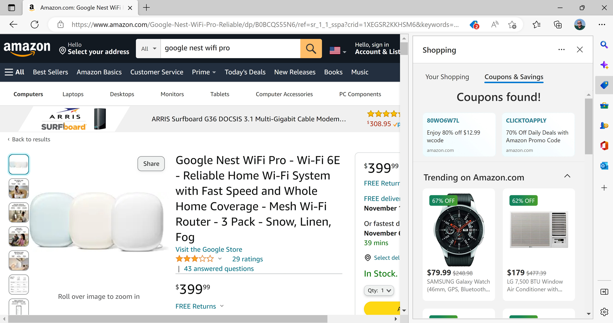Image resolution: width=613 pixels, height=323 pixels.
Task: Click the 80WO6W7L coupon card
Action: (459, 135)
